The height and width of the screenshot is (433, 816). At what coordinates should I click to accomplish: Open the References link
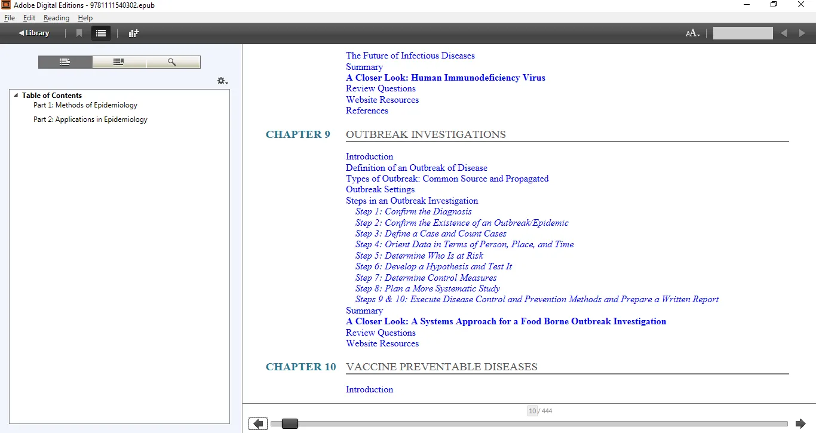tap(367, 110)
